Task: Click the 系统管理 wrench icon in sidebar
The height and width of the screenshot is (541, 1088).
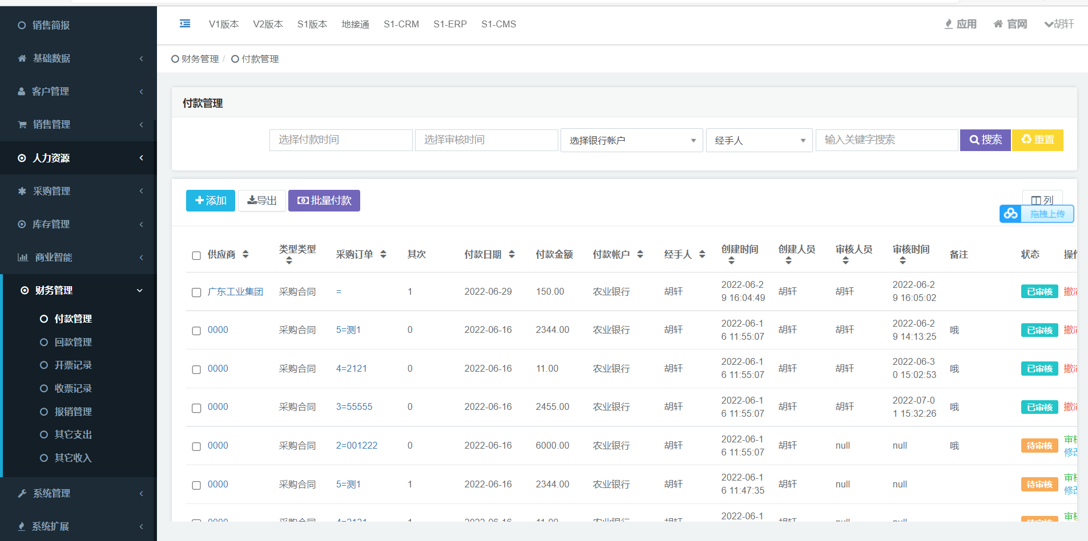Action: (22, 493)
